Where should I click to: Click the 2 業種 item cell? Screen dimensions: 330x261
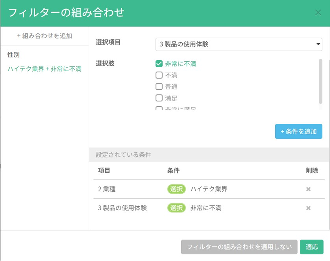click(x=107, y=189)
